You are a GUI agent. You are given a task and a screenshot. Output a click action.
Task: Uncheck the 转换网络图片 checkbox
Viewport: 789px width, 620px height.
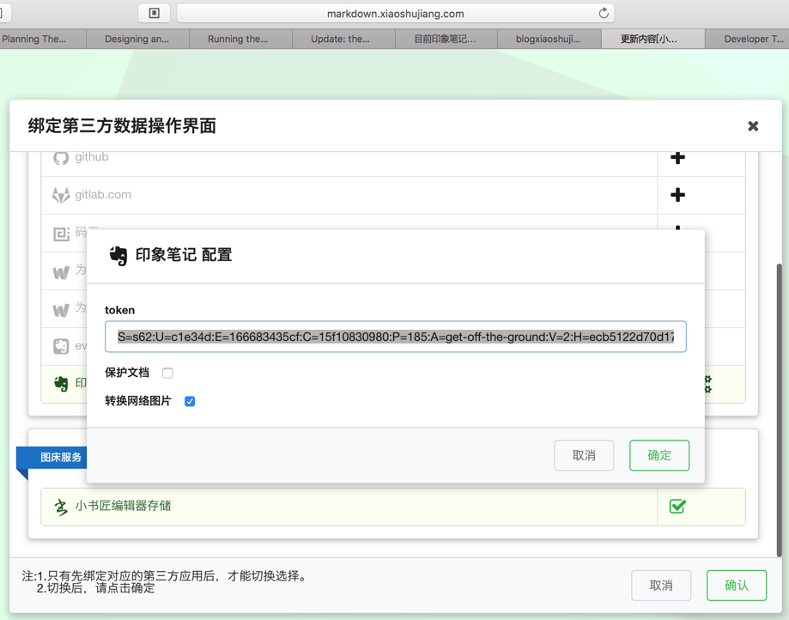190,401
